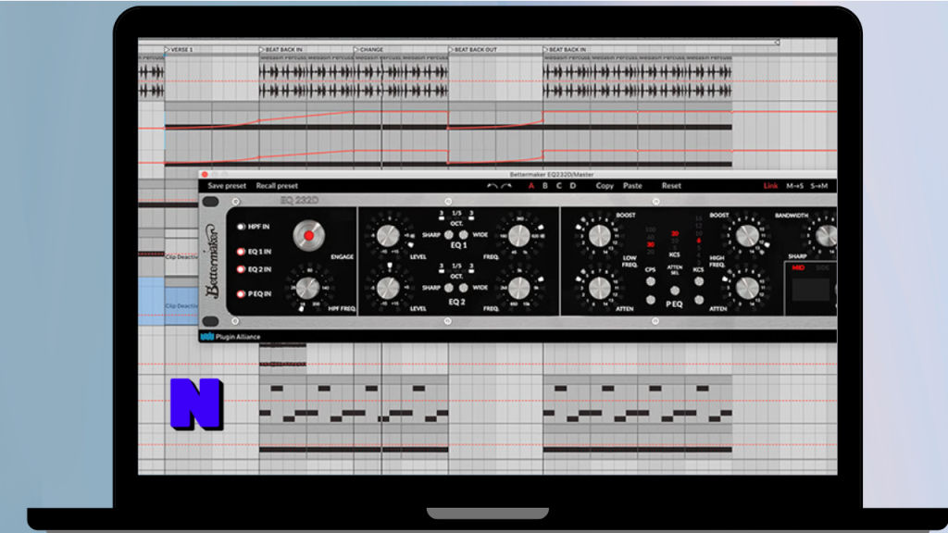This screenshot has width=948, height=533.
Task: Select settings slot A
Action: 531,186
